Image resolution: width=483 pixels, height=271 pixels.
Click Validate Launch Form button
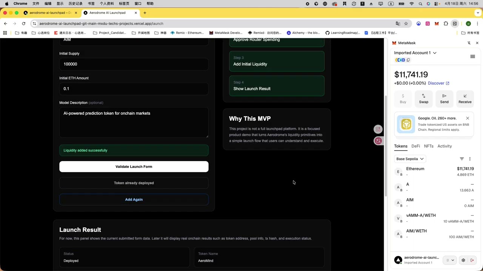click(134, 167)
